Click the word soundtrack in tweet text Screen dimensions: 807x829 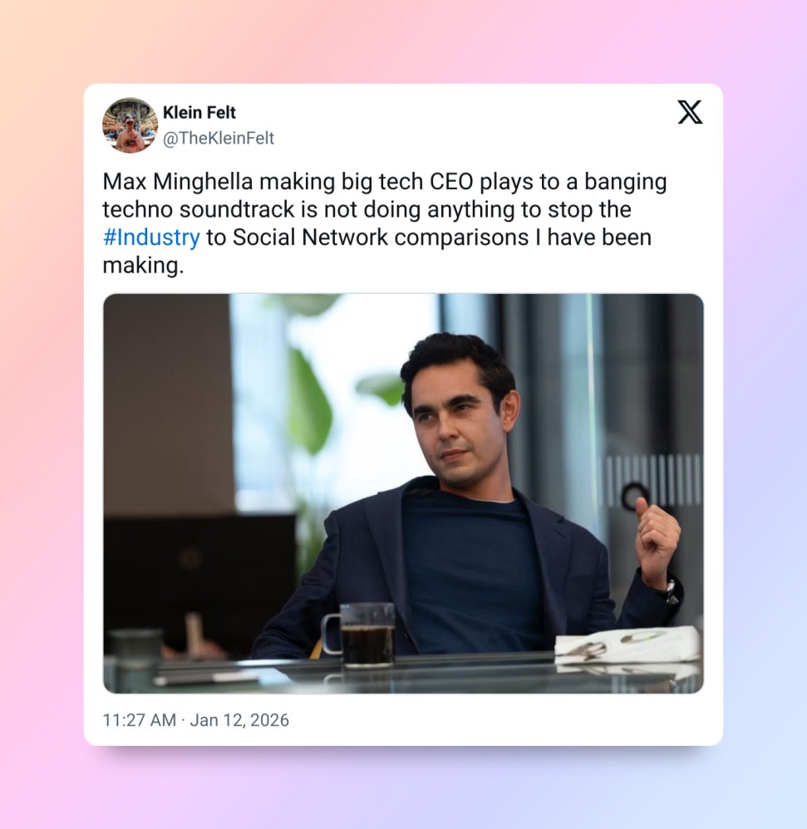[x=236, y=209]
